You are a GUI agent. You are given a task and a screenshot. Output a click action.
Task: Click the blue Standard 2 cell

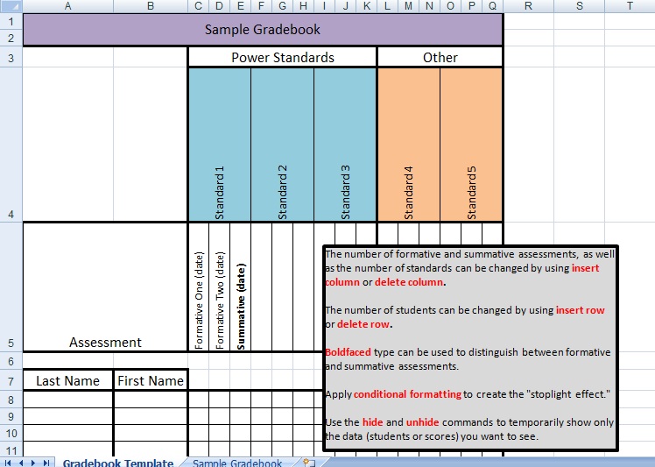click(282, 145)
